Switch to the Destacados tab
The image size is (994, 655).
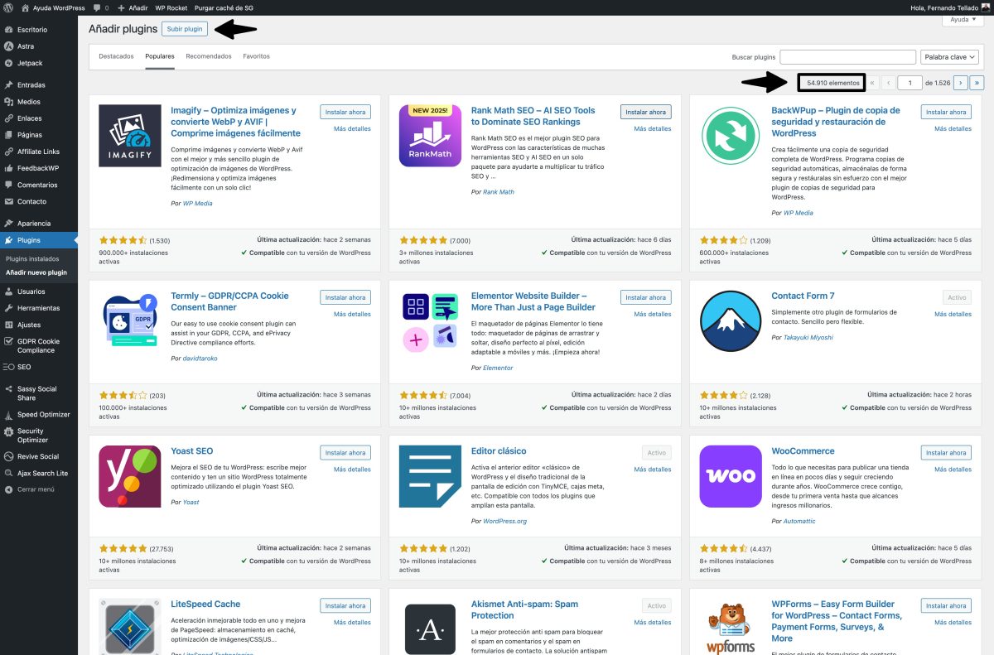[x=116, y=56]
